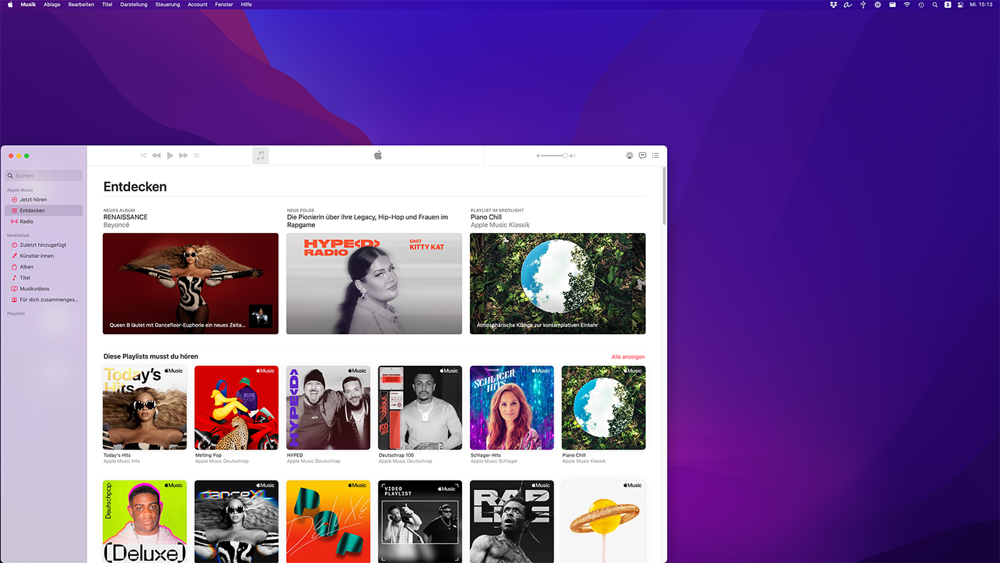The width and height of the screenshot is (1000, 563).
Task: Toggle shuffle playback
Action: [143, 156]
